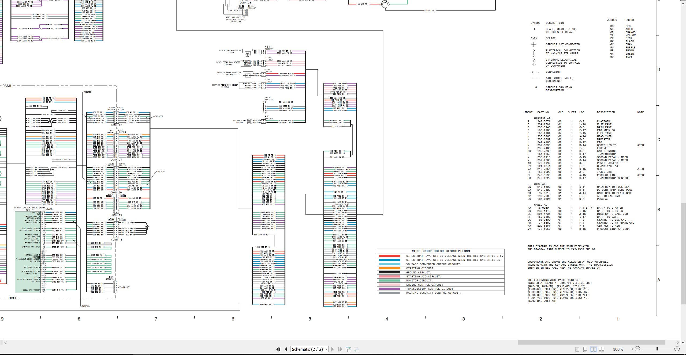Open the 100% zoom level dropdown
This screenshot has width=686, height=355.
[x=632, y=349]
